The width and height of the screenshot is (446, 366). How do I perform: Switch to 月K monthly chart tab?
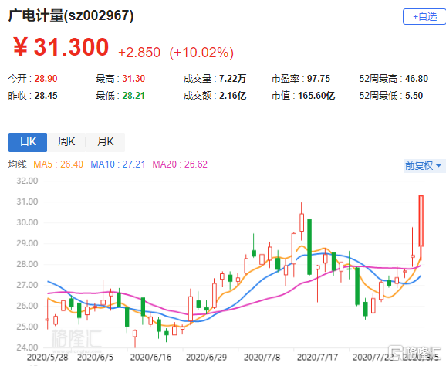(105, 142)
